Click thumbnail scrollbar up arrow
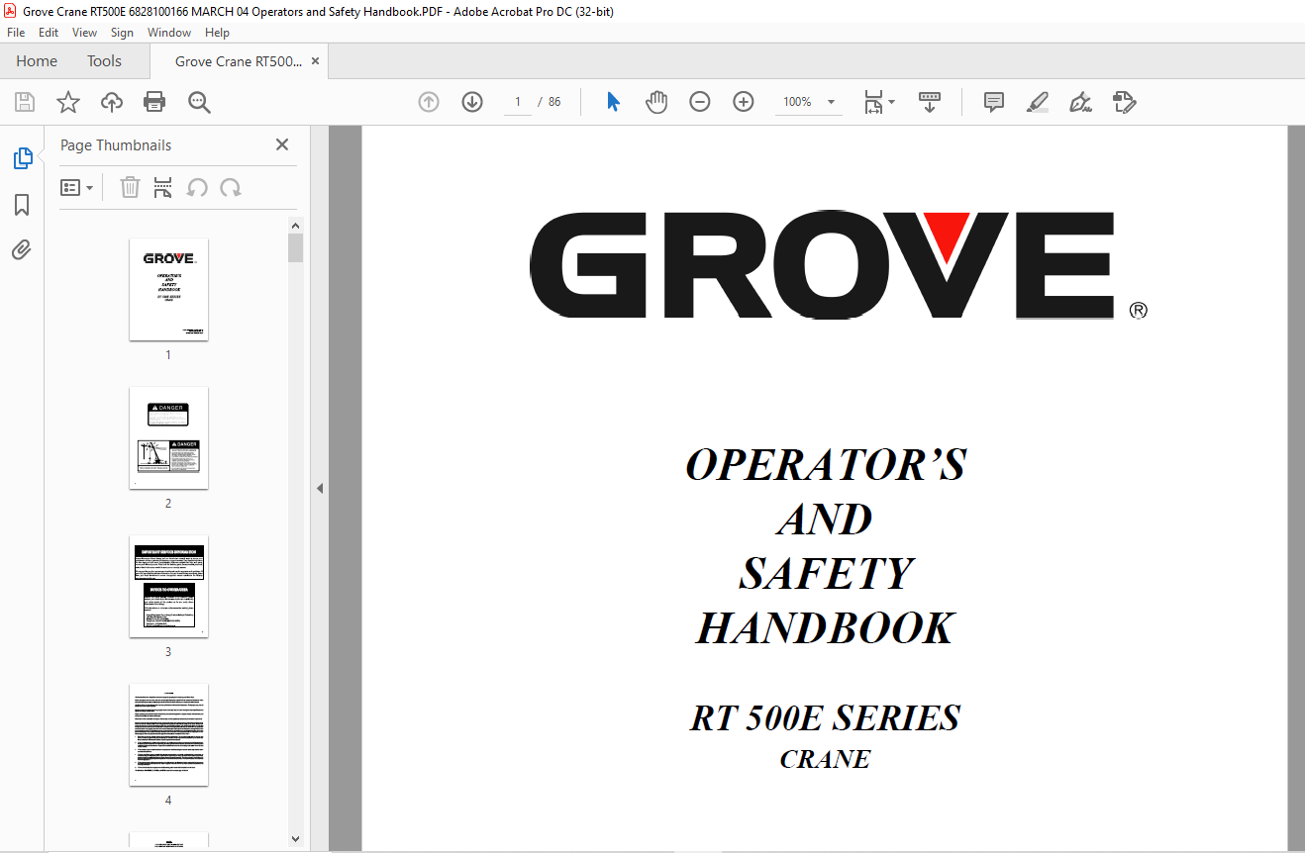Image resolution: width=1305 pixels, height=853 pixels. 295,226
